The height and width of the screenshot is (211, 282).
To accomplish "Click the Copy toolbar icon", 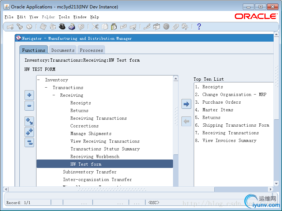I will tap(105, 27).
